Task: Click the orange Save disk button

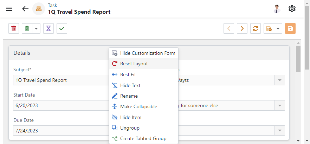Action: [x=290, y=28]
